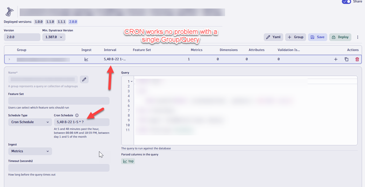The width and height of the screenshot is (365, 187).
Task: Edit the Cron Schedule field
Action: click(82, 122)
